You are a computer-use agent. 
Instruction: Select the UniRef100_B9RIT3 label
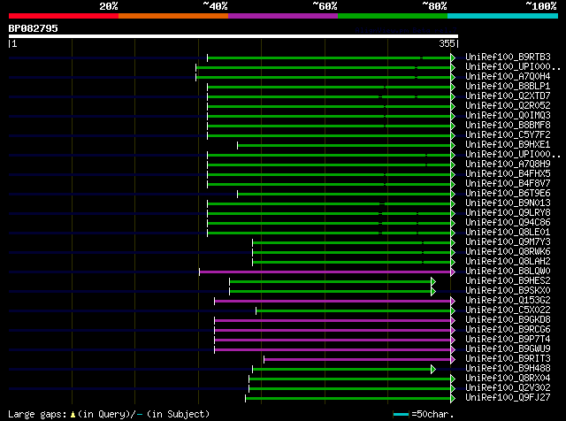(x=508, y=359)
